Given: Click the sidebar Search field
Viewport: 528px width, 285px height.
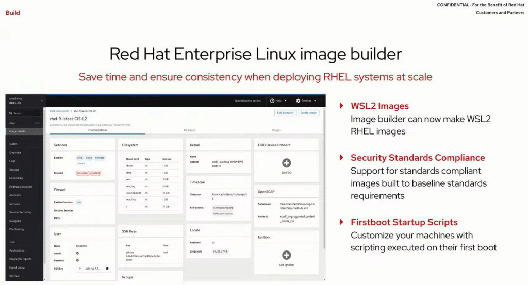Looking at the screenshot, I should pyautogui.click(x=24, y=113).
